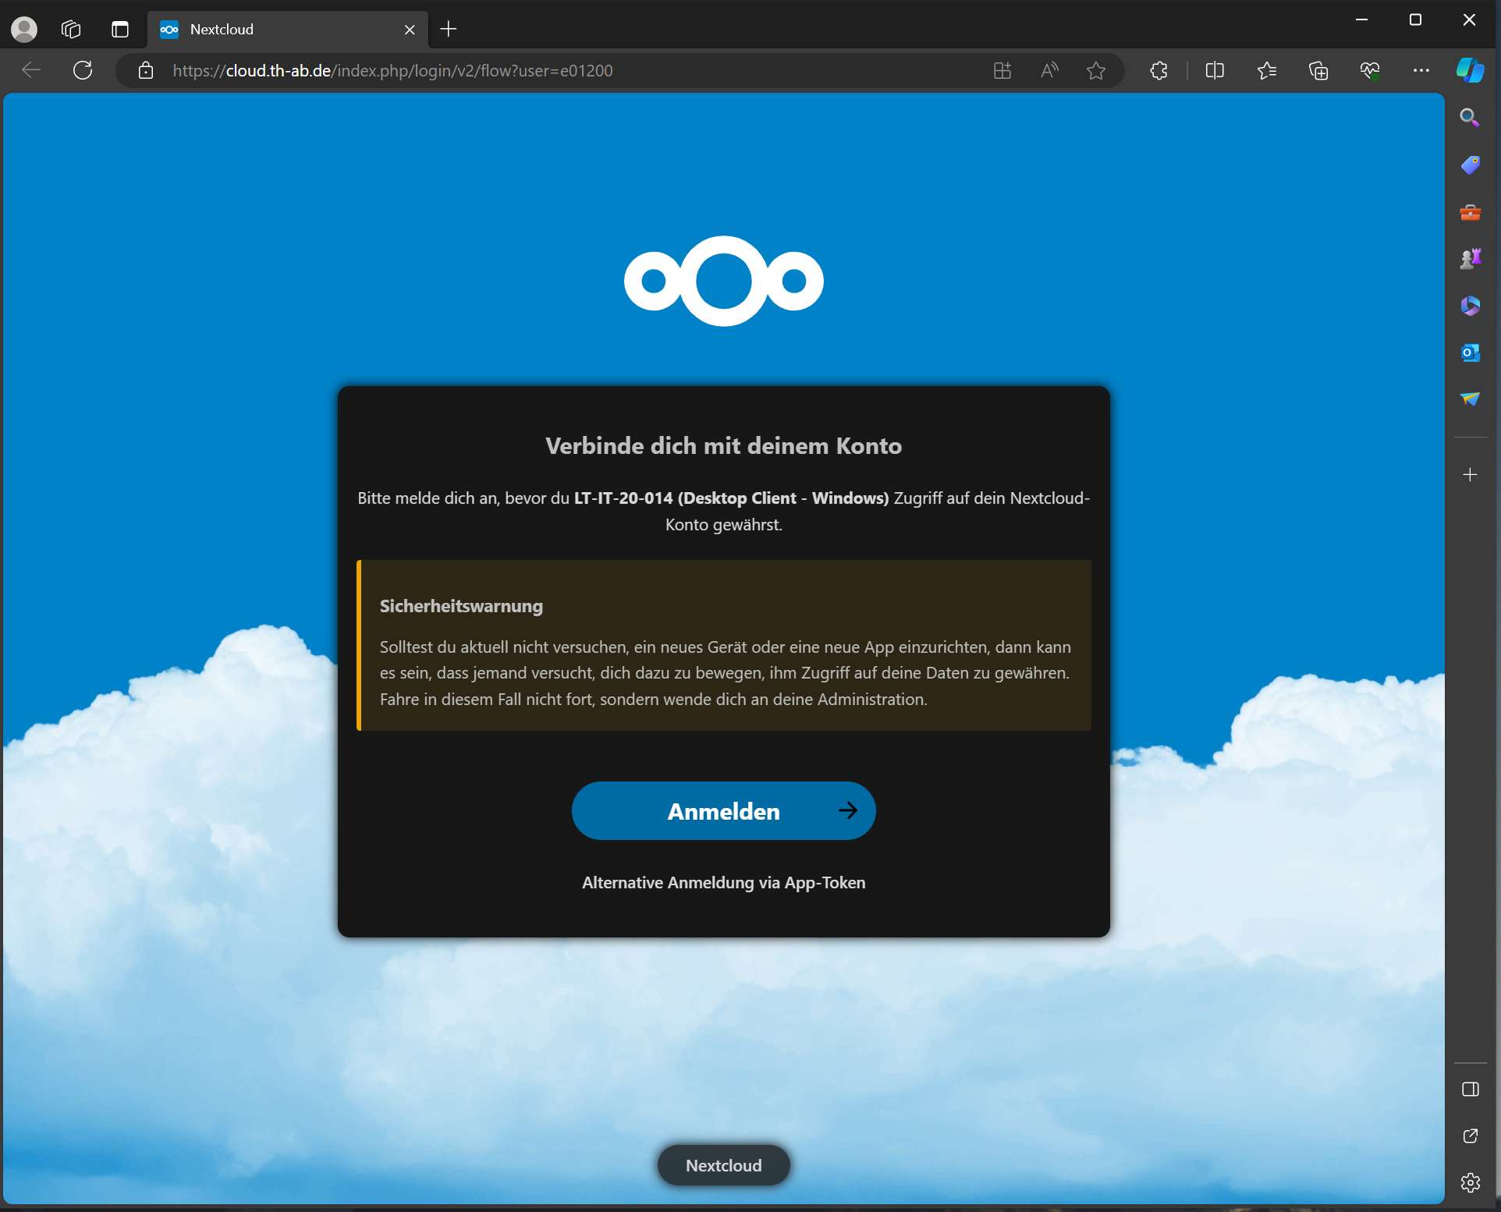Open Shopping tag in sidebar
1501x1212 pixels.
tap(1470, 165)
